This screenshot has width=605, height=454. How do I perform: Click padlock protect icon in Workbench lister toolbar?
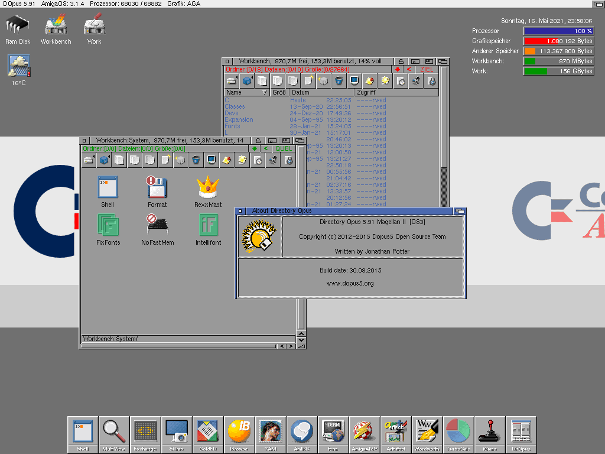coord(431,80)
